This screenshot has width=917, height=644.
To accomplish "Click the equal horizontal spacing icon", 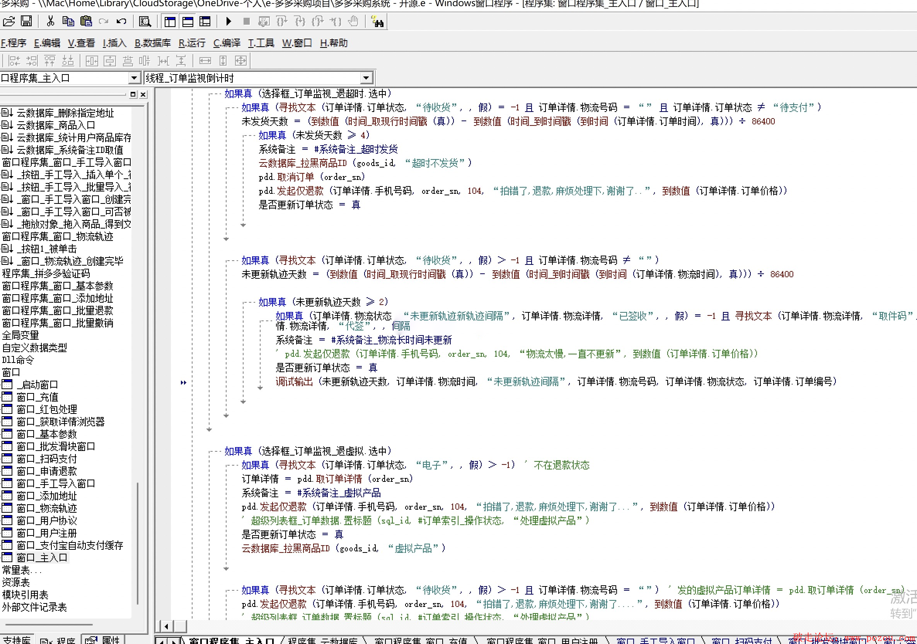I will (164, 61).
